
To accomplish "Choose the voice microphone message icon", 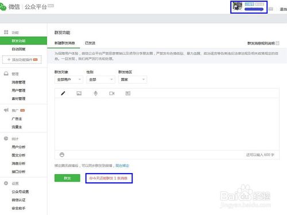I will pyautogui.click(x=96, y=93).
